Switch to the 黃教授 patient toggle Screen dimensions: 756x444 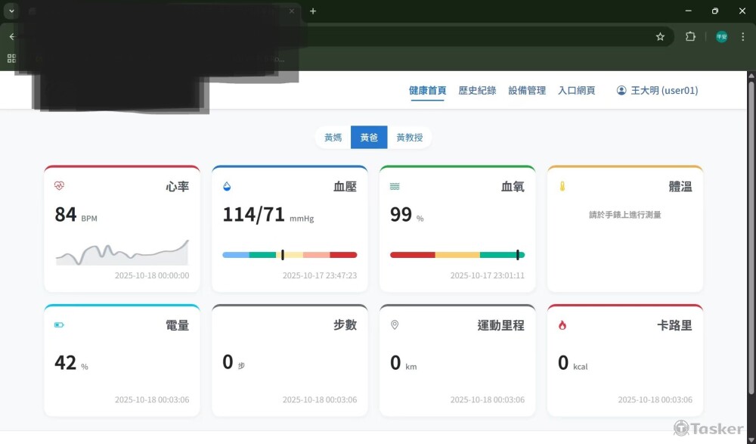tap(409, 137)
